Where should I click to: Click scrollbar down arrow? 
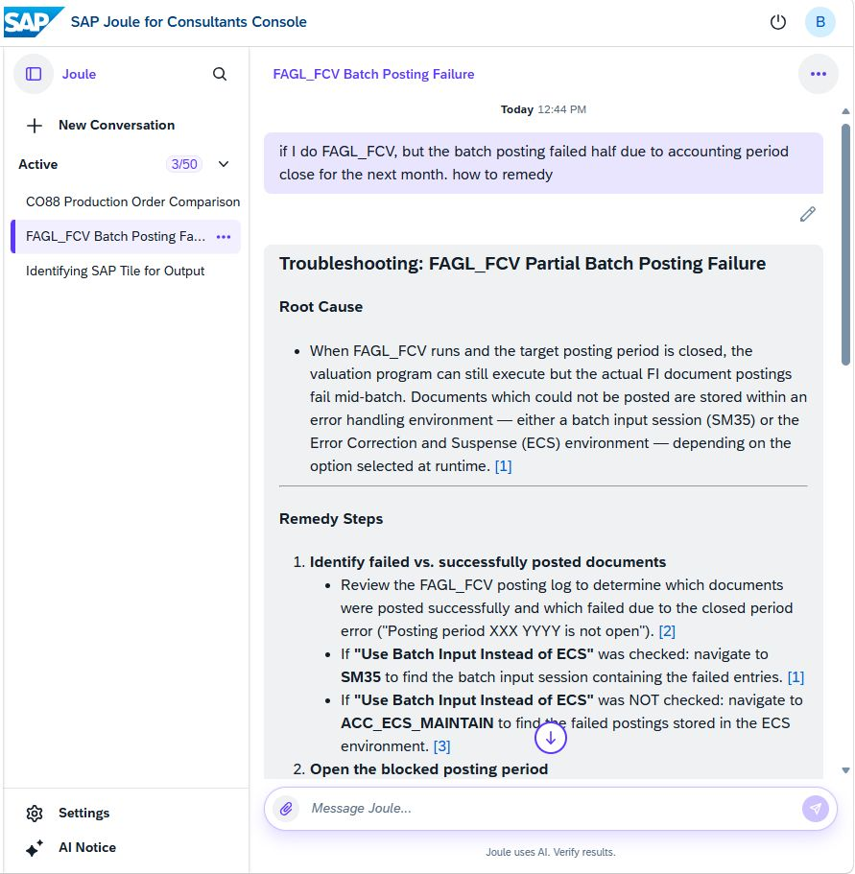[x=845, y=770]
